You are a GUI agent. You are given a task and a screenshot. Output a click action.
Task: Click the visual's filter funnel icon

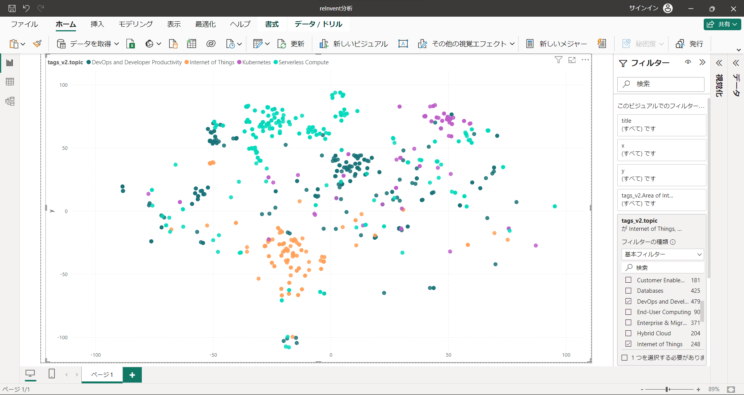[558, 60]
